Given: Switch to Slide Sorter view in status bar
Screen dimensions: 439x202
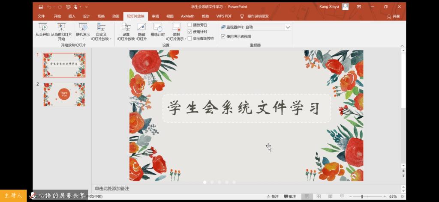Looking at the screenshot, I should tap(318, 196).
